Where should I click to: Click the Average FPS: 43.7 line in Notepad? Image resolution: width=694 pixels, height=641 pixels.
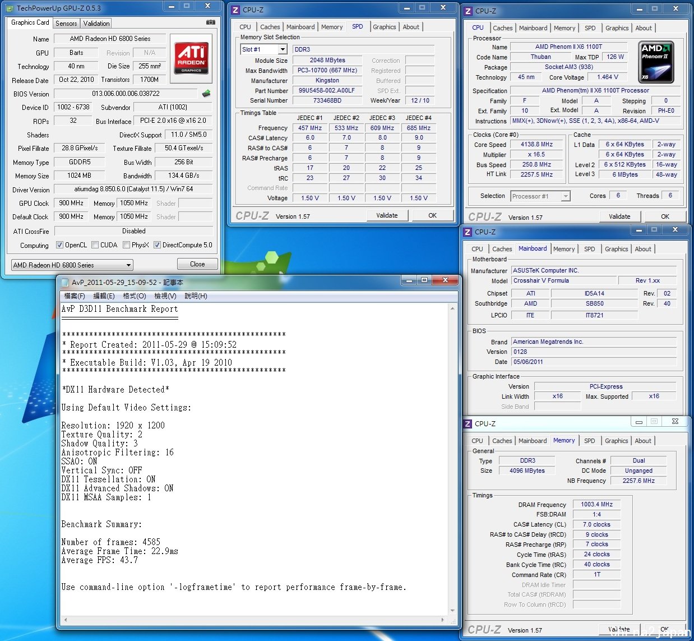(x=100, y=560)
